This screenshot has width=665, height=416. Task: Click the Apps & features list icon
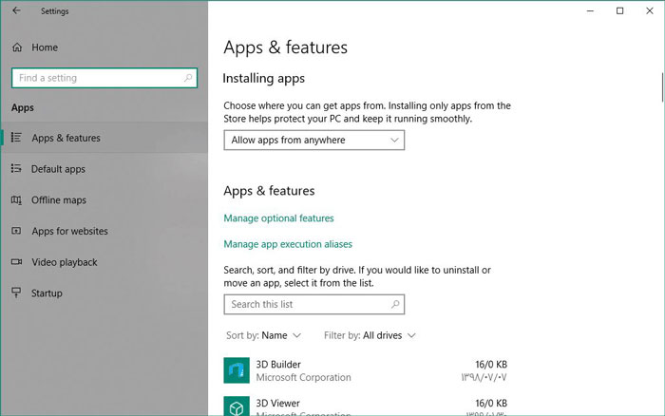point(16,138)
